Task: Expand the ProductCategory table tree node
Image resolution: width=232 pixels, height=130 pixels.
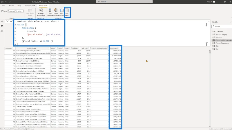Action: coord(213,34)
